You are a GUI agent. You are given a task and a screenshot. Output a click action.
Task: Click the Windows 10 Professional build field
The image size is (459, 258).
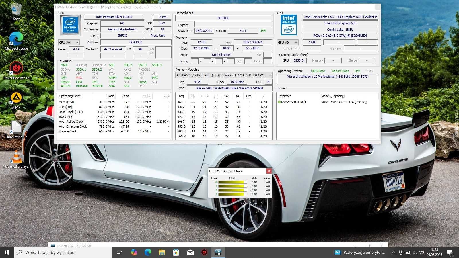coord(327,79)
